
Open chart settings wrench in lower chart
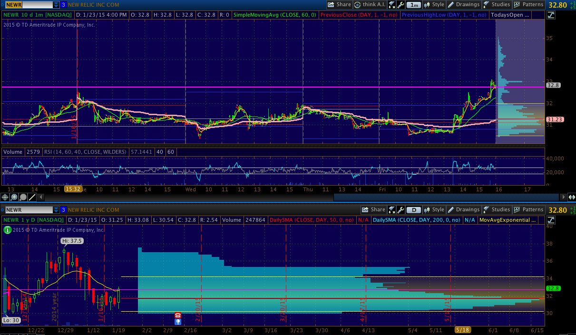click(x=400, y=210)
